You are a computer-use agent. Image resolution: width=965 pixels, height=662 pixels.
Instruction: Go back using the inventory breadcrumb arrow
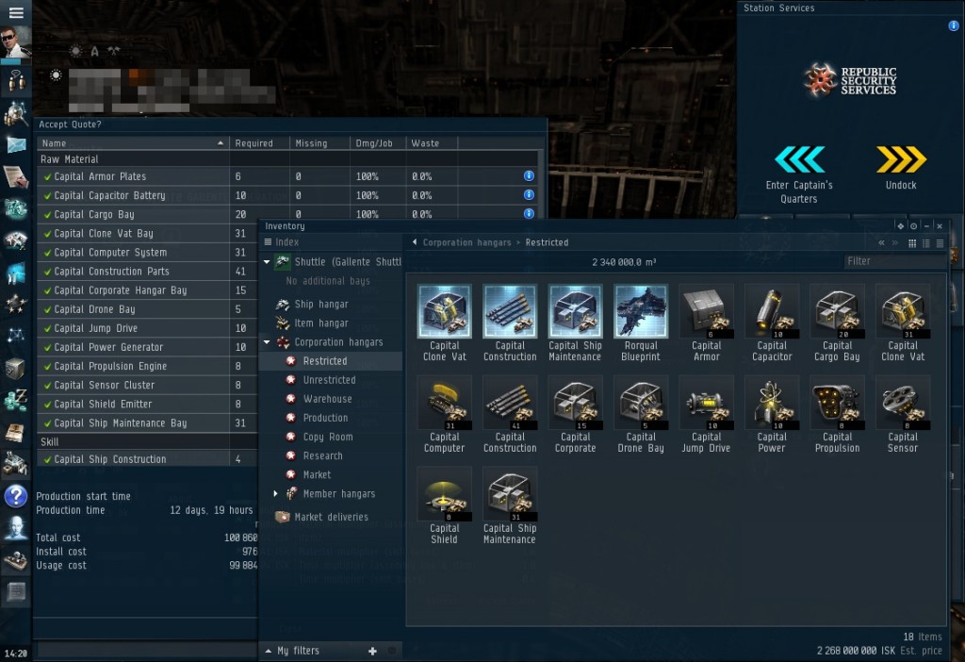[415, 242]
